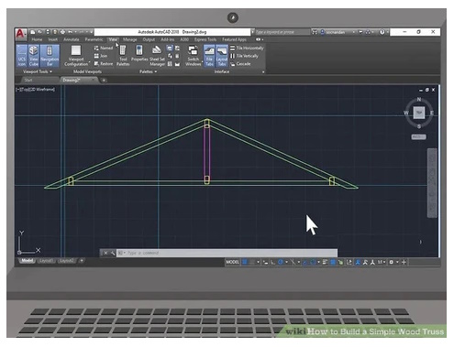Image resolution: width=454 pixels, height=347 pixels.
Task: Toggle the Navigation Bar button
Action: 50,56
